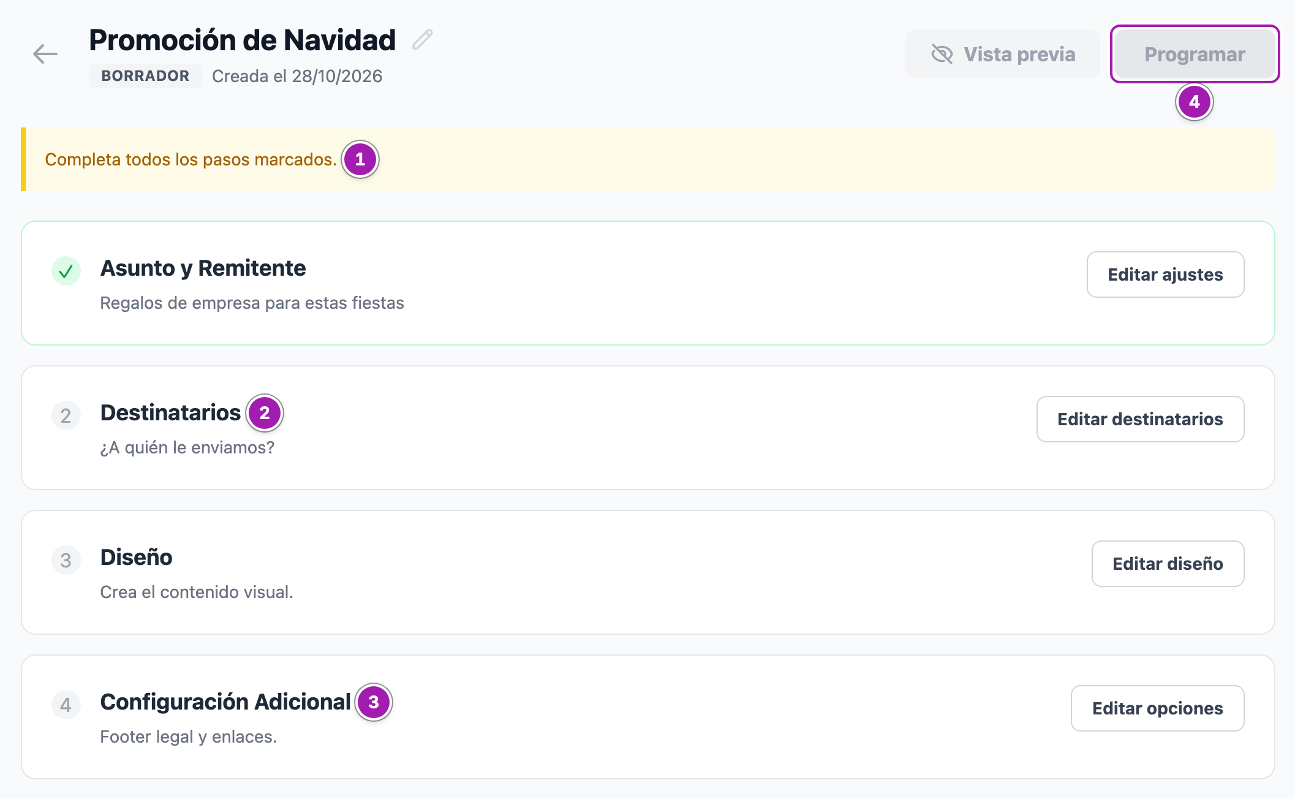Open Vista previa

(x=1002, y=54)
